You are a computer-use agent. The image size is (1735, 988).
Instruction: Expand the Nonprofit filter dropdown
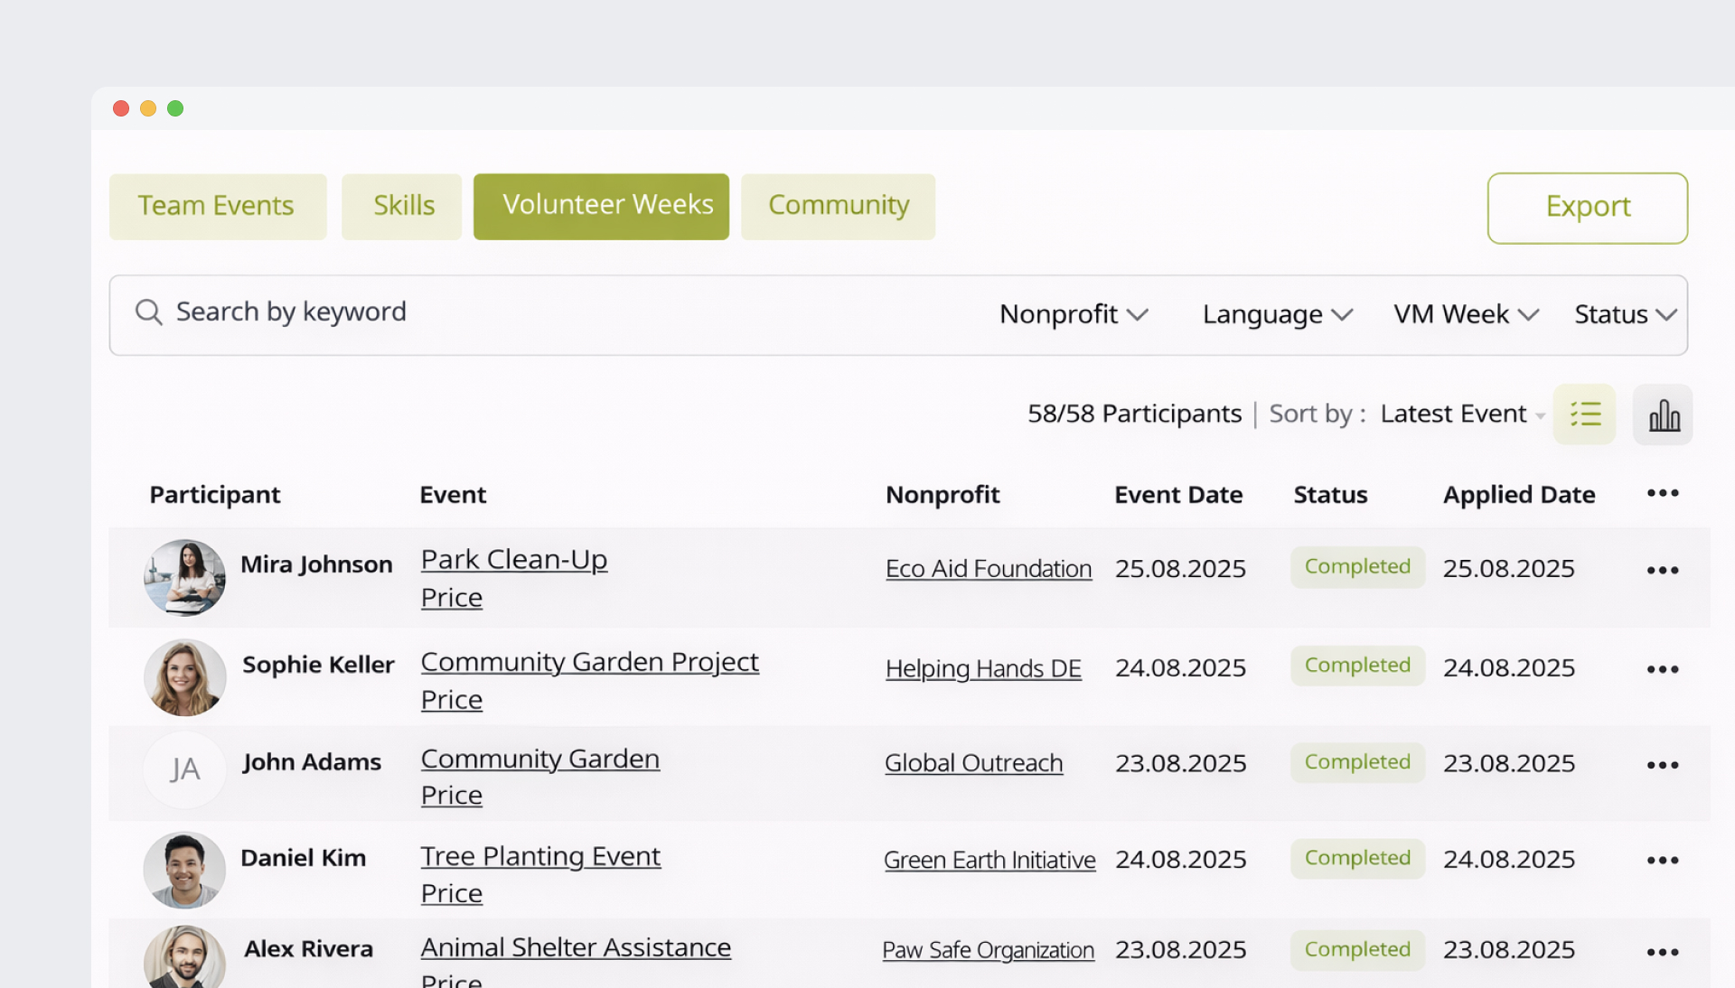1074,314
